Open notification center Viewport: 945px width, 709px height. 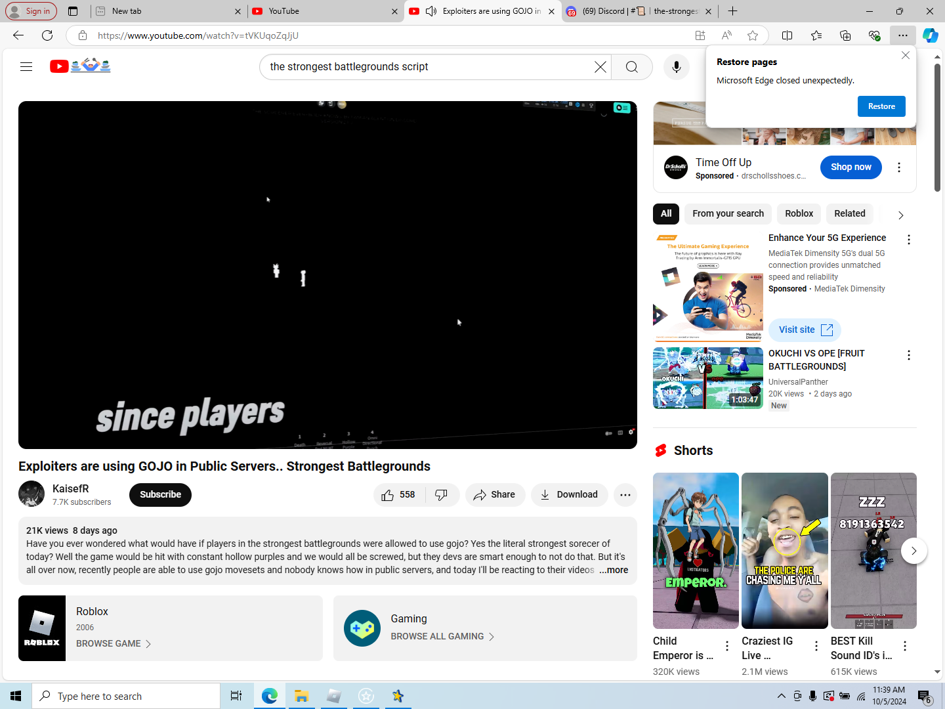tap(925, 696)
